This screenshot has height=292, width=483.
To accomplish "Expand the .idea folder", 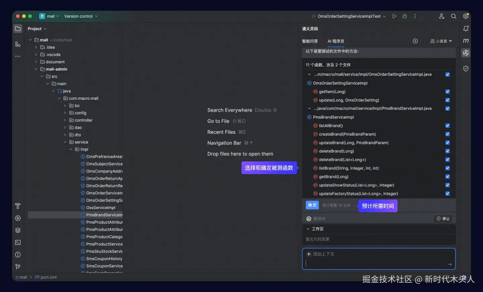I will tap(36, 47).
